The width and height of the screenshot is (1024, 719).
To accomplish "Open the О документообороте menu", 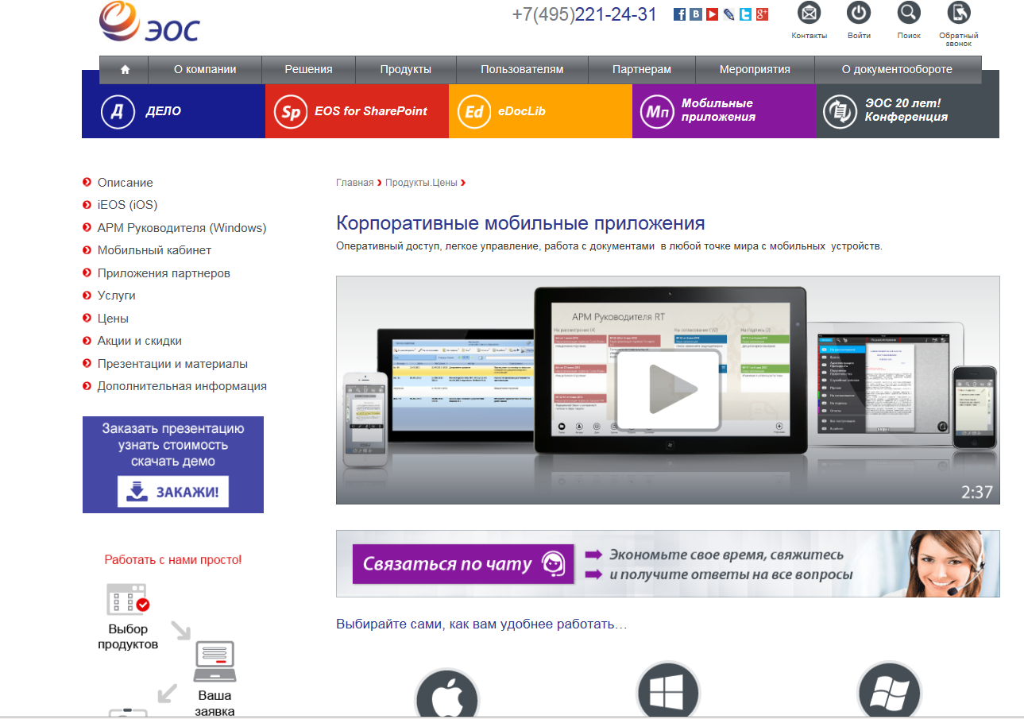I will (x=897, y=69).
